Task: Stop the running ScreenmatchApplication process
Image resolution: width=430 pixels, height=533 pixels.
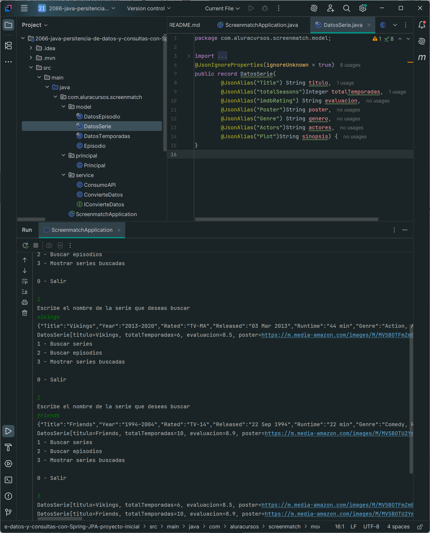Action: tap(36, 245)
